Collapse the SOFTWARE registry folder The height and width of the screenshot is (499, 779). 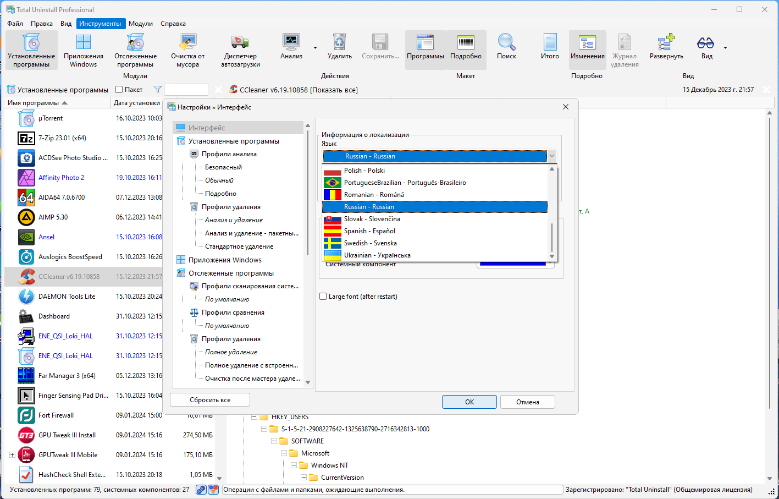coord(274,441)
